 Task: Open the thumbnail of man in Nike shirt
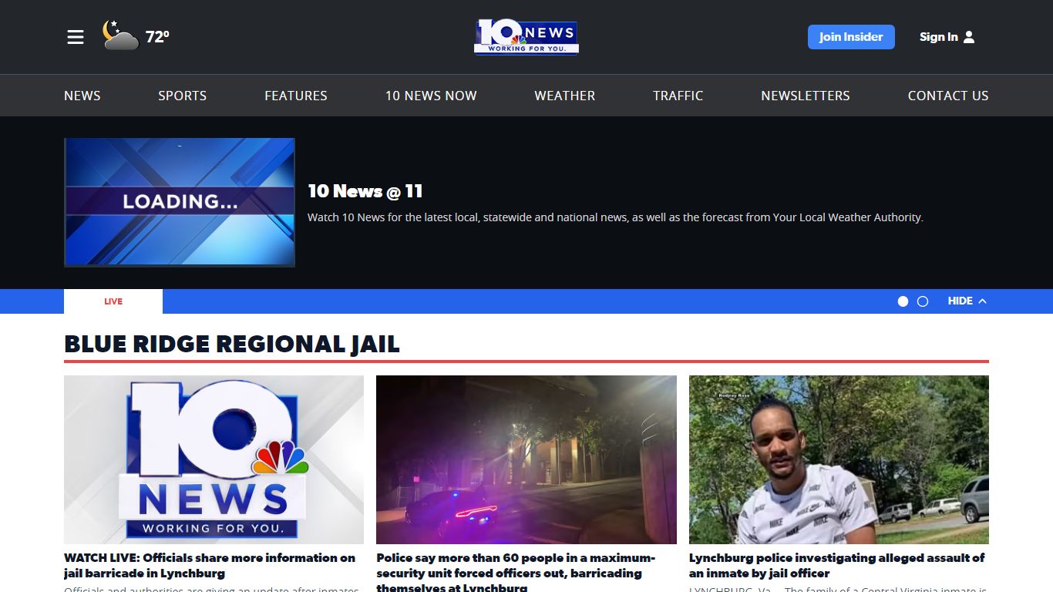click(x=839, y=459)
